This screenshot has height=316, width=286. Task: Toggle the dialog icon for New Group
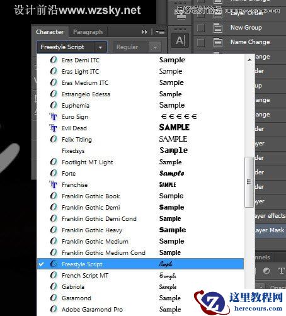218,28
